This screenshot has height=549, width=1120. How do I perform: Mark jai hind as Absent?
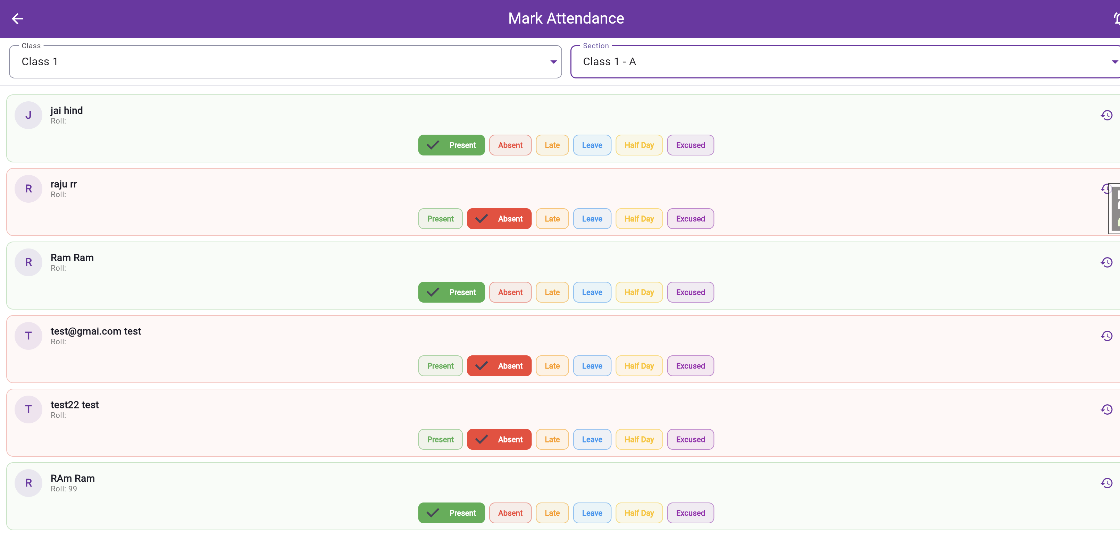[510, 145]
